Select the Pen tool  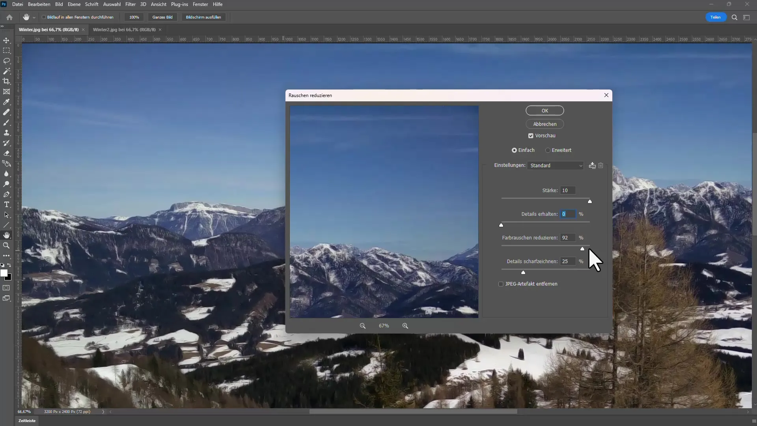tap(7, 194)
